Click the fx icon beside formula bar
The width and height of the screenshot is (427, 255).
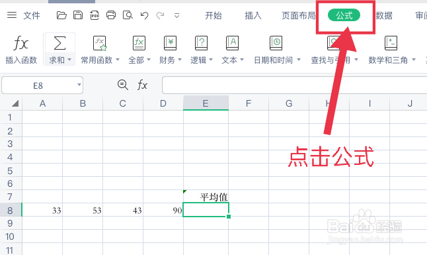click(x=142, y=85)
